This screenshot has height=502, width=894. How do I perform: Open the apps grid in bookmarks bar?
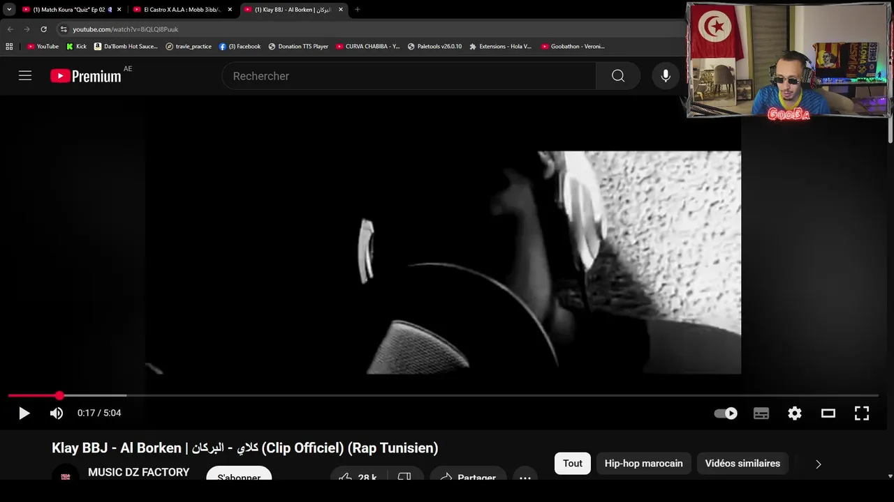click(9, 47)
